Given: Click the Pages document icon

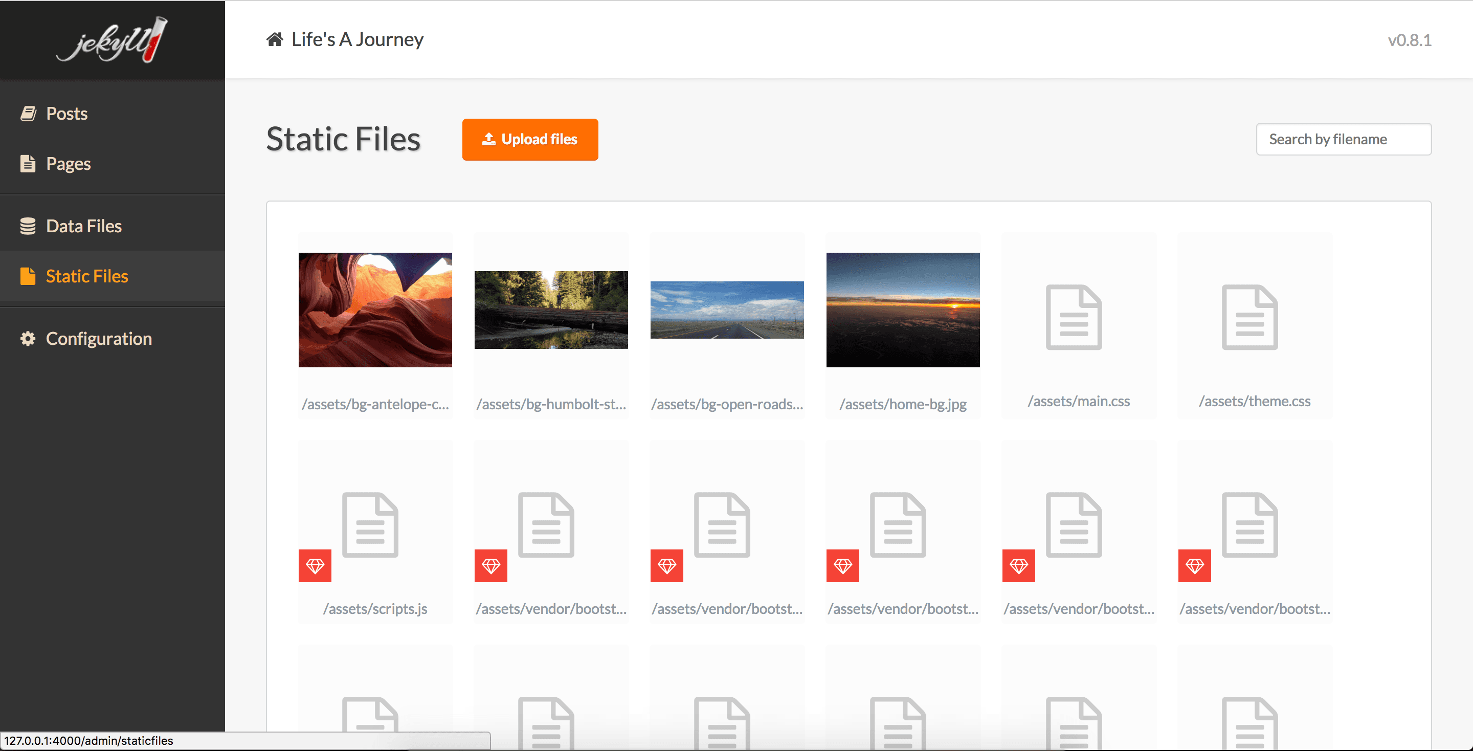Looking at the screenshot, I should click(x=28, y=164).
